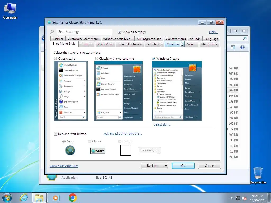Screen dimensions: 271x203
Task: Switch to the Search Box tab
Action: pyautogui.click(x=154, y=44)
